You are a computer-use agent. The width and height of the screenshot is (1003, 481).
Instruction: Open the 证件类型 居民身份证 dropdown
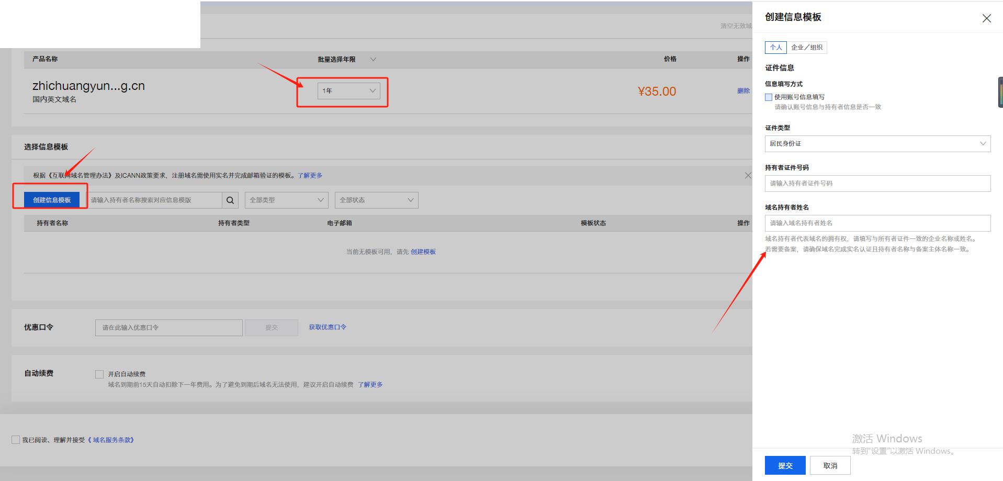click(877, 144)
